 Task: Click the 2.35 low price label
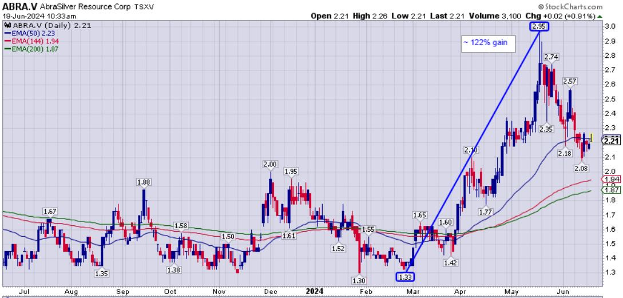546,128
